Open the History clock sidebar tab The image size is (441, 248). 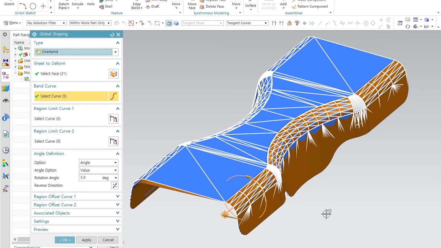coord(6,150)
